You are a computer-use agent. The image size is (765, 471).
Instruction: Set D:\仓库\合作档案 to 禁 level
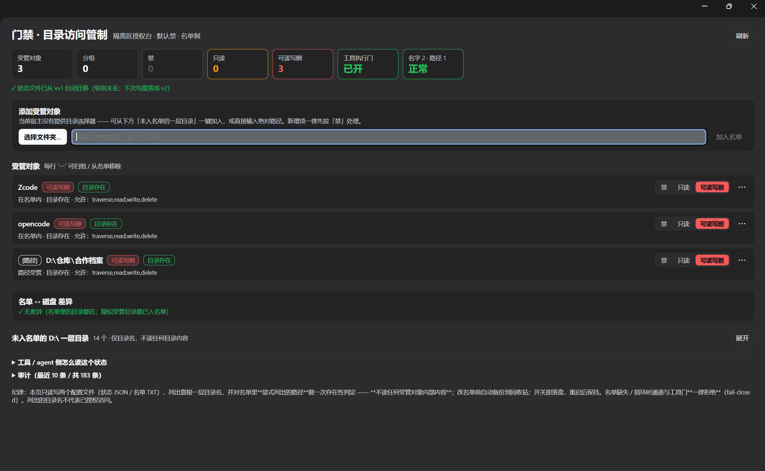tap(664, 260)
